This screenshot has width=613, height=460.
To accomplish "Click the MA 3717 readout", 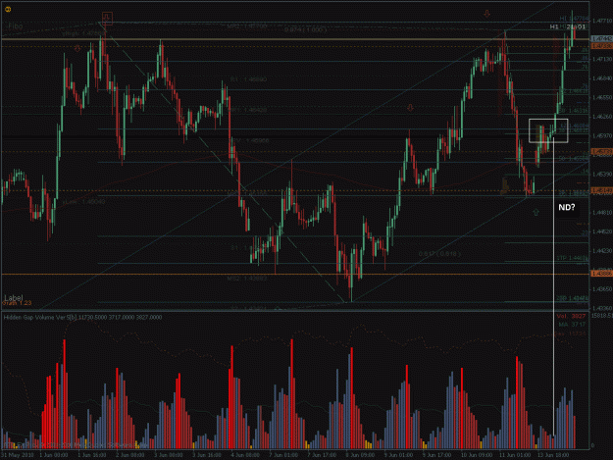I will [x=572, y=325].
